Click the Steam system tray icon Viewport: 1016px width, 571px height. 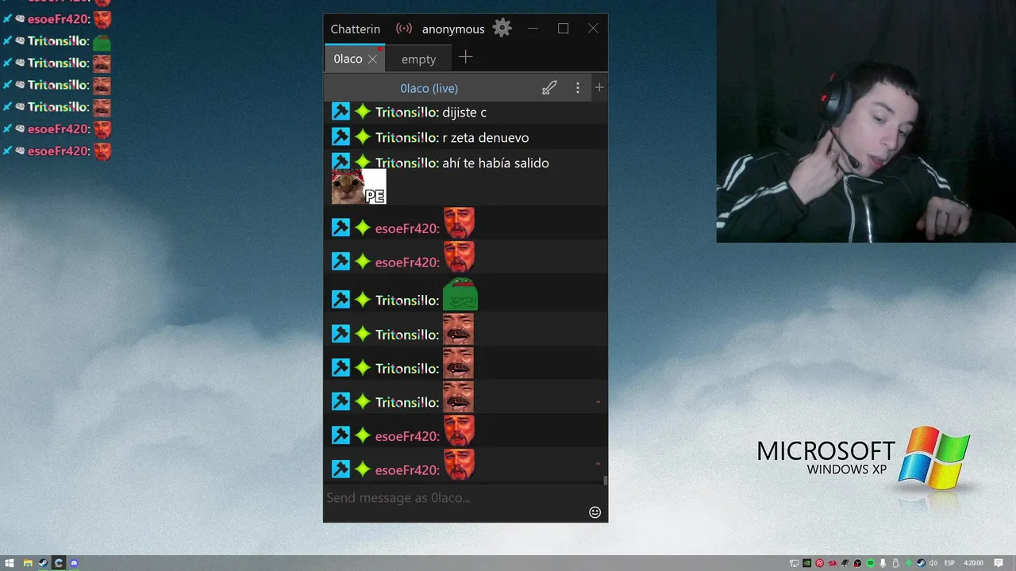click(x=922, y=563)
